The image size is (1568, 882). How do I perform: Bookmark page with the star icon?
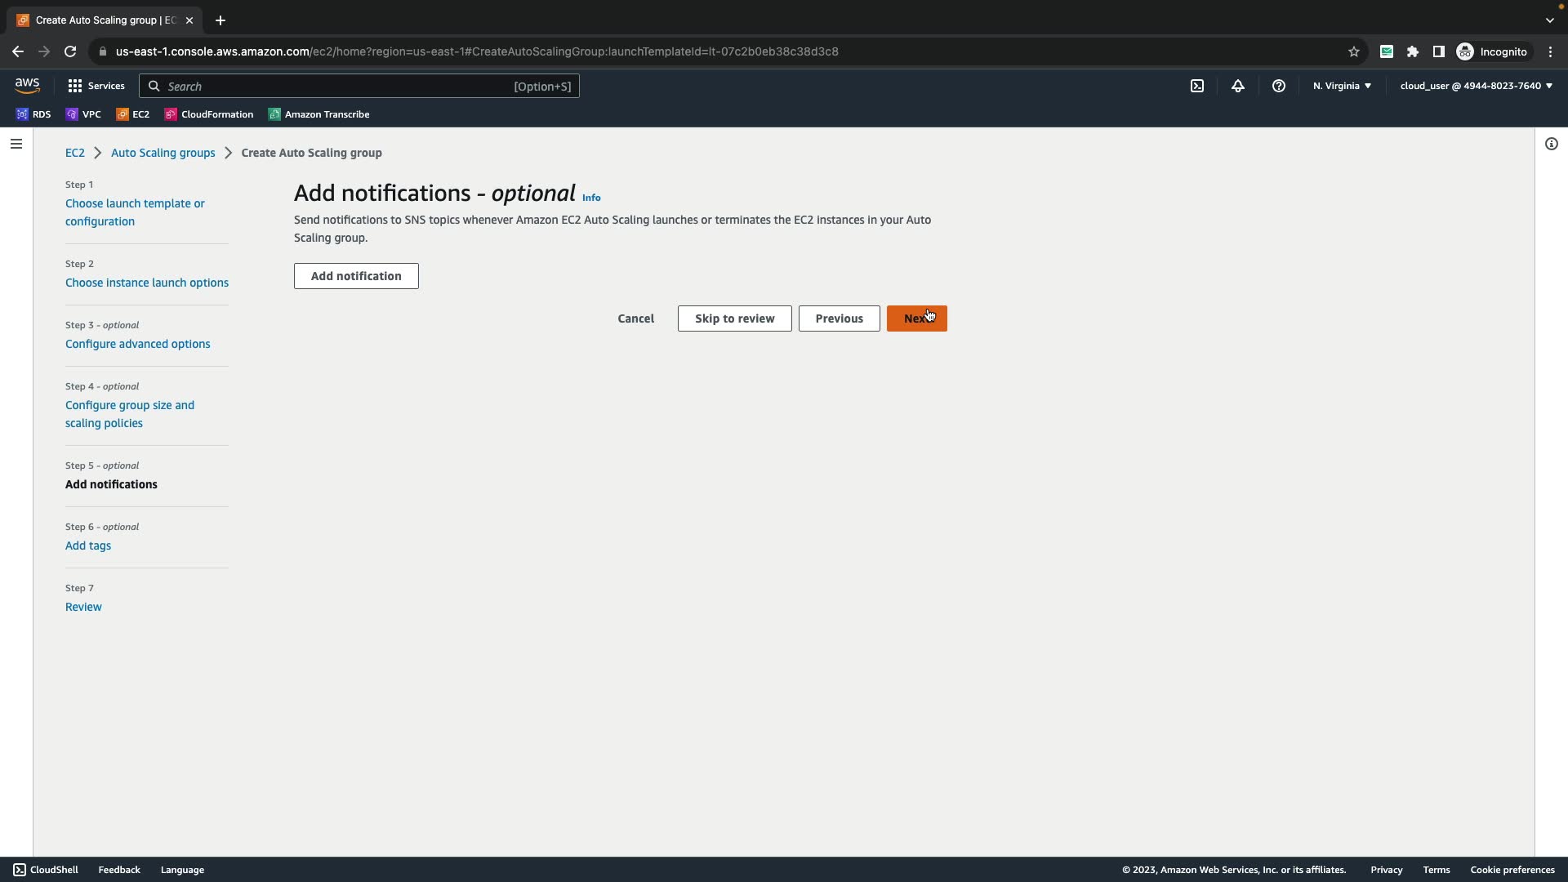1353,51
